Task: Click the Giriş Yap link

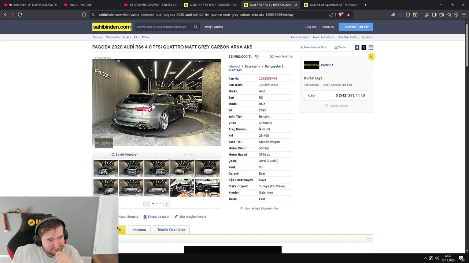Action: (x=311, y=27)
